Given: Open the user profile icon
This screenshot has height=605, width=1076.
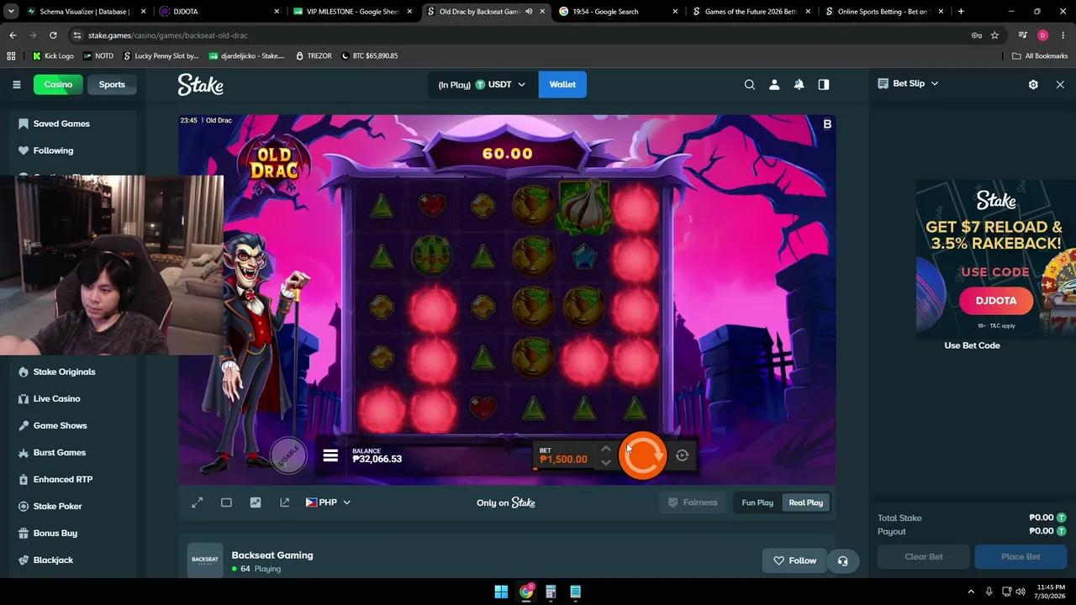Looking at the screenshot, I should click(x=774, y=84).
